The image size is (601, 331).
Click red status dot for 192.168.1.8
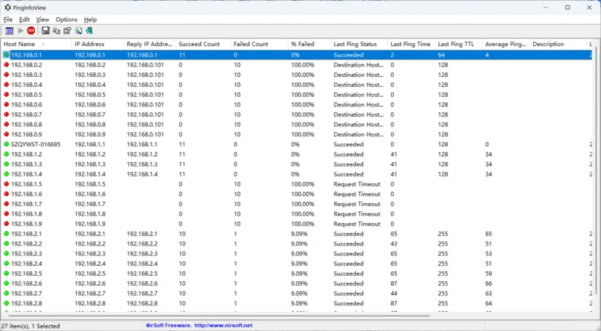tap(6, 214)
